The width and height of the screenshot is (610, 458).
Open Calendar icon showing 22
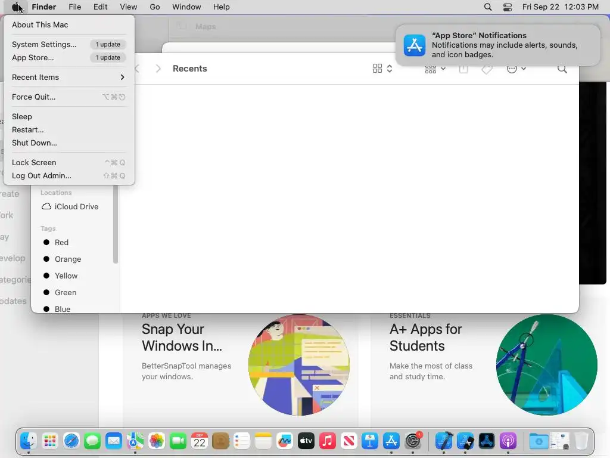199,441
